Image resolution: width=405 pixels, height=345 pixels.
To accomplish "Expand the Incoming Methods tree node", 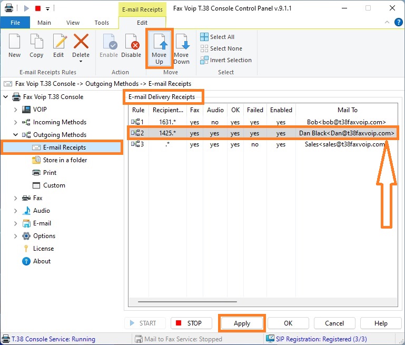I will point(15,122).
